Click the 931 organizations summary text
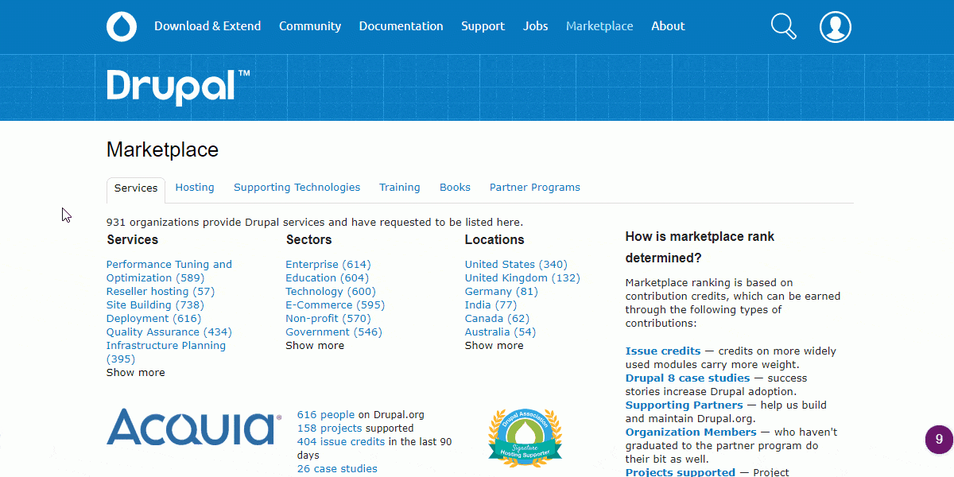Viewport: 954px width, 477px height. (315, 223)
